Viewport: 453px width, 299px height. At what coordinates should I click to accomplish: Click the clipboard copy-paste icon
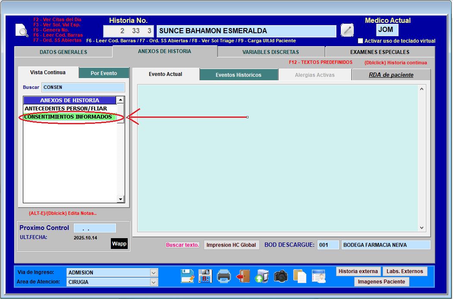[x=299, y=276]
